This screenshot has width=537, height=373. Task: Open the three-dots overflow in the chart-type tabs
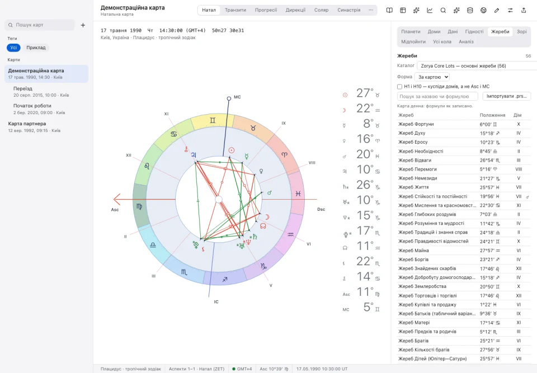coord(370,10)
